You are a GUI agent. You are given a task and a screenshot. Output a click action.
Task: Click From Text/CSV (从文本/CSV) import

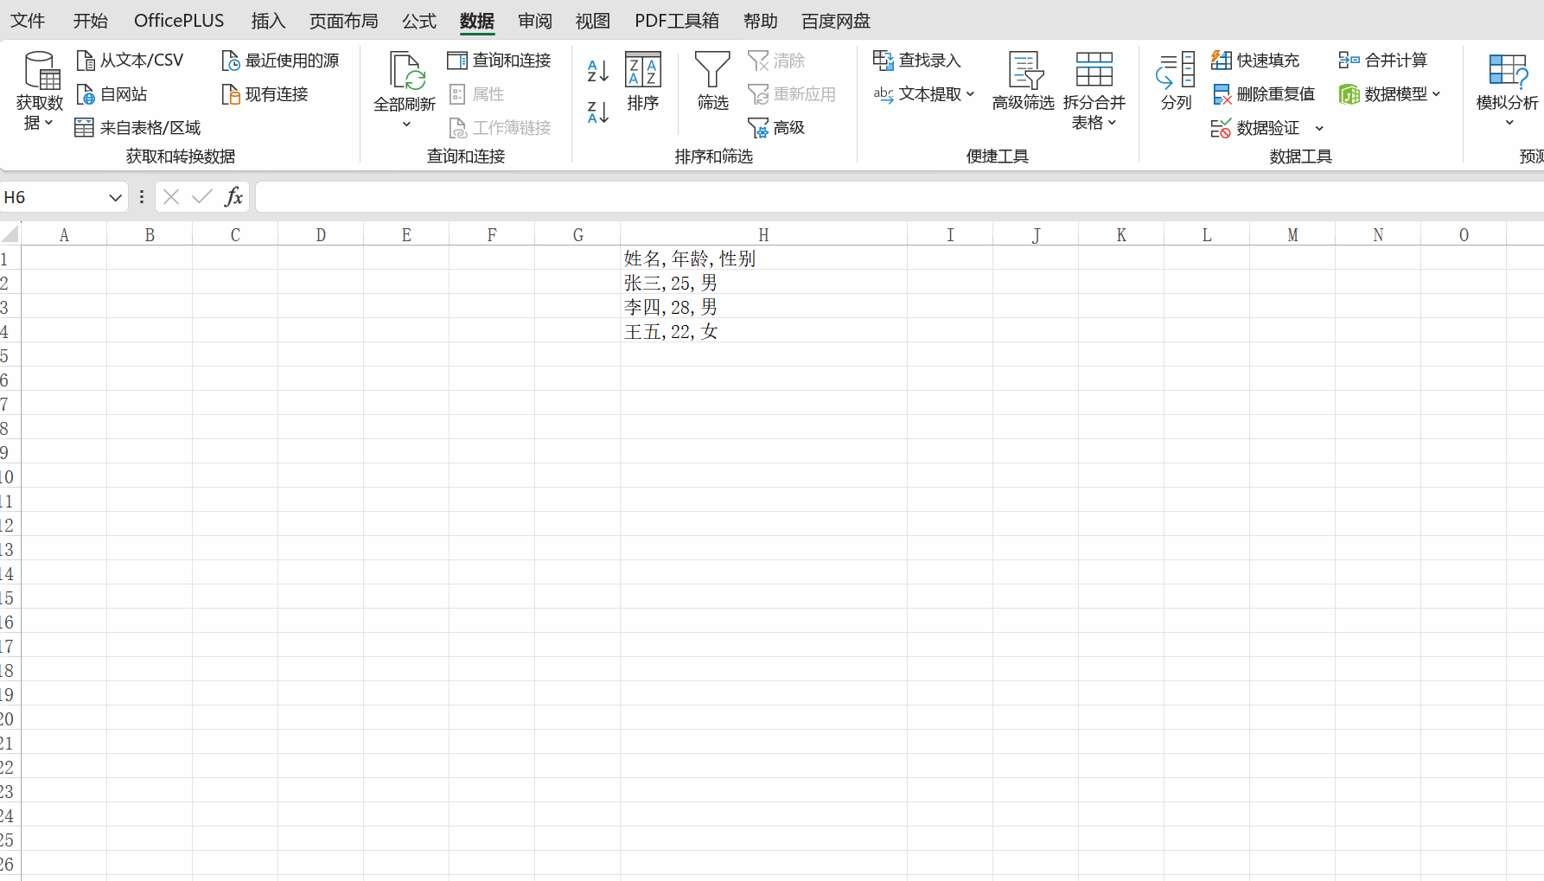coord(131,61)
